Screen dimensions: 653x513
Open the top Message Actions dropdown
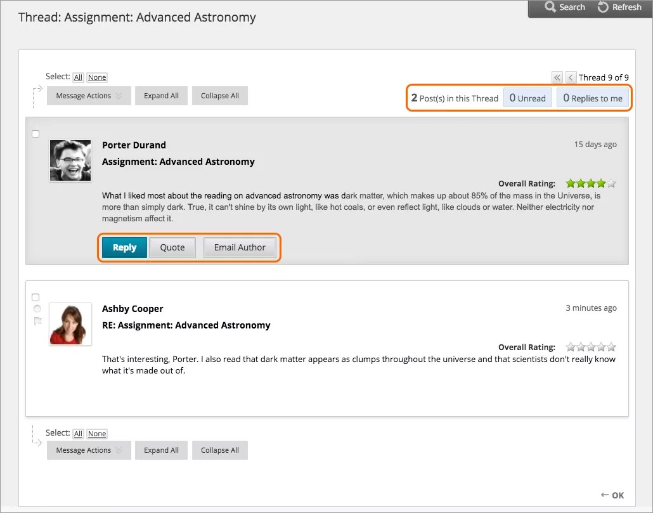tap(89, 96)
